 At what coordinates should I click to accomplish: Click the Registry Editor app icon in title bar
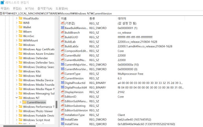pyautogui.click(x=2, y=2)
